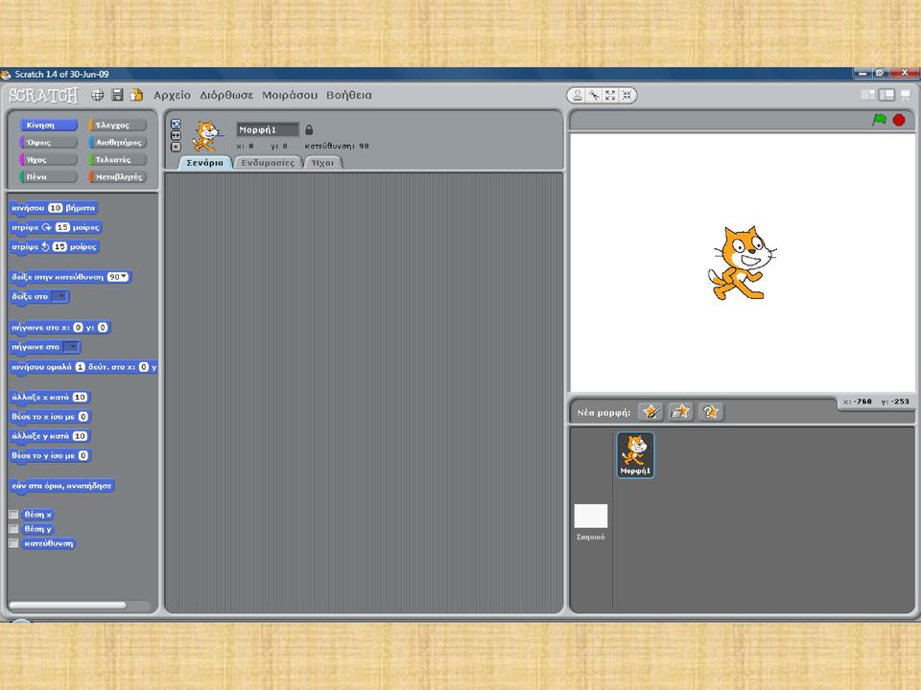Select the Όψεις block category
The width and height of the screenshot is (921, 690).
pyautogui.click(x=48, y=142)
